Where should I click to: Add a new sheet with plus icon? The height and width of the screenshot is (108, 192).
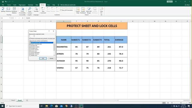[x=27, y=100]
